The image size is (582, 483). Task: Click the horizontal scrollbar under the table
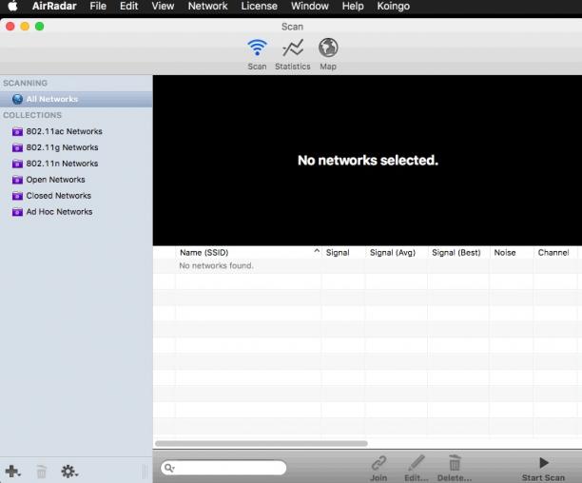pos(262,443)
